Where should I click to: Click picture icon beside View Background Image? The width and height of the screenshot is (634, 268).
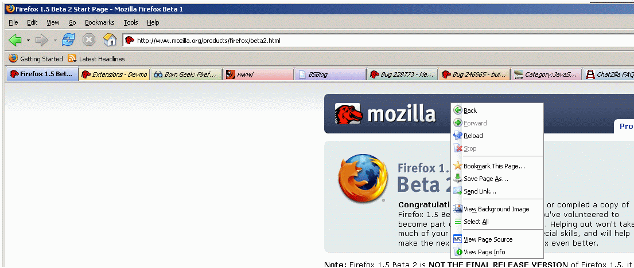click(458, 208)
